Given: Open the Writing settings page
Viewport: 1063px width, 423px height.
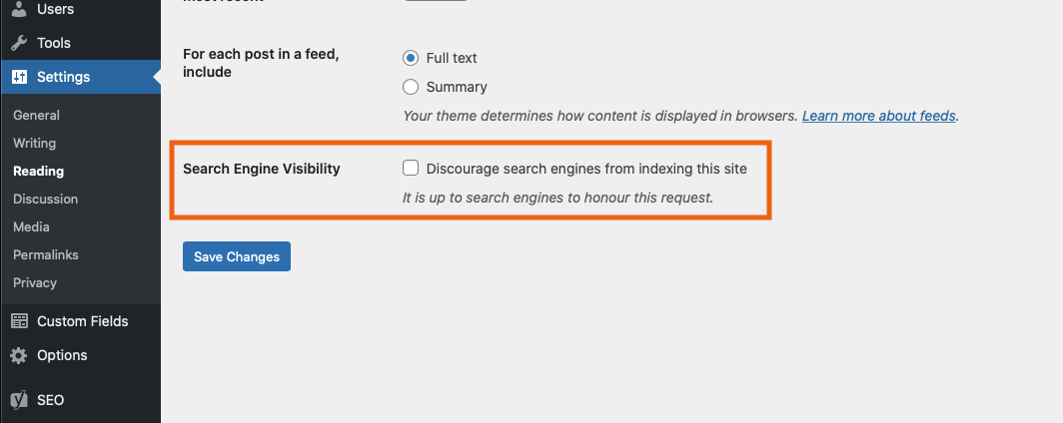Looking at the screenshot, I should coord(34,144).
